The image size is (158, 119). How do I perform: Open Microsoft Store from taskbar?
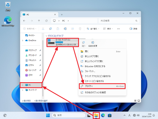coord(110,115)
